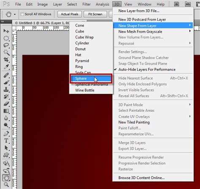Select the Spot Healing Brush tool
Screen dimensions: 200x189
click(6, 75)
